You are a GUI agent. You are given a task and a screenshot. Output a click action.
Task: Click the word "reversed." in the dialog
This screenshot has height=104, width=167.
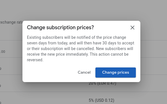[x=35, y=60]
